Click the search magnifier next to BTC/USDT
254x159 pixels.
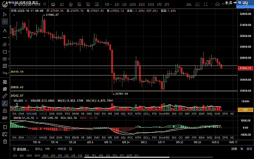(x=45, y=4)
